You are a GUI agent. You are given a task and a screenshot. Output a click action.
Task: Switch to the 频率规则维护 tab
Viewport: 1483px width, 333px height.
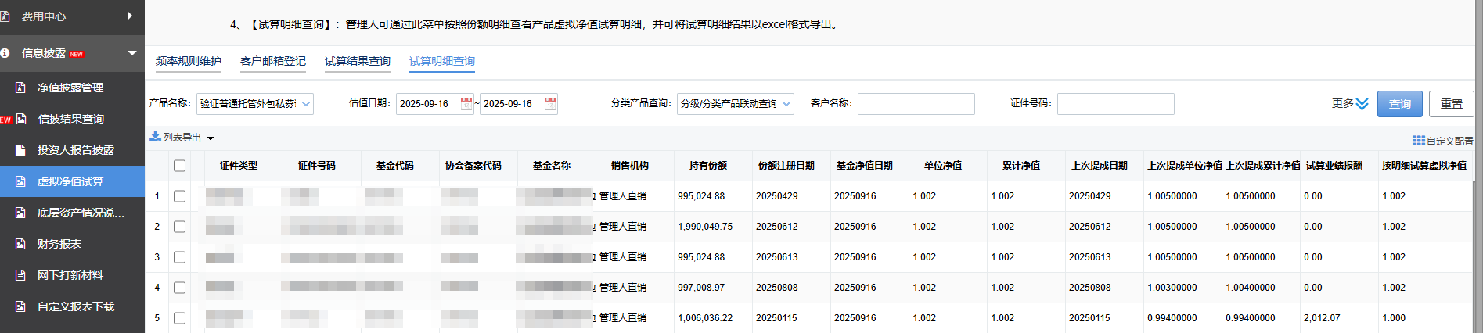point(189,61)
